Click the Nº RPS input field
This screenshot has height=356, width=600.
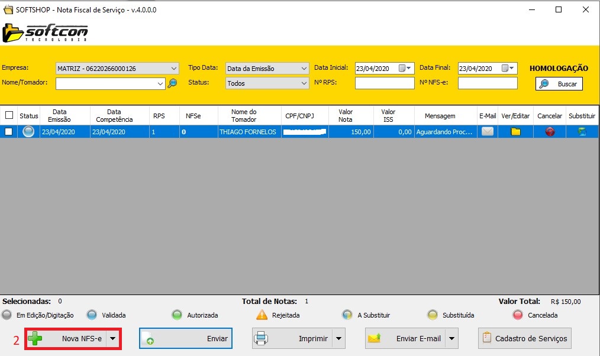[385, 83]
